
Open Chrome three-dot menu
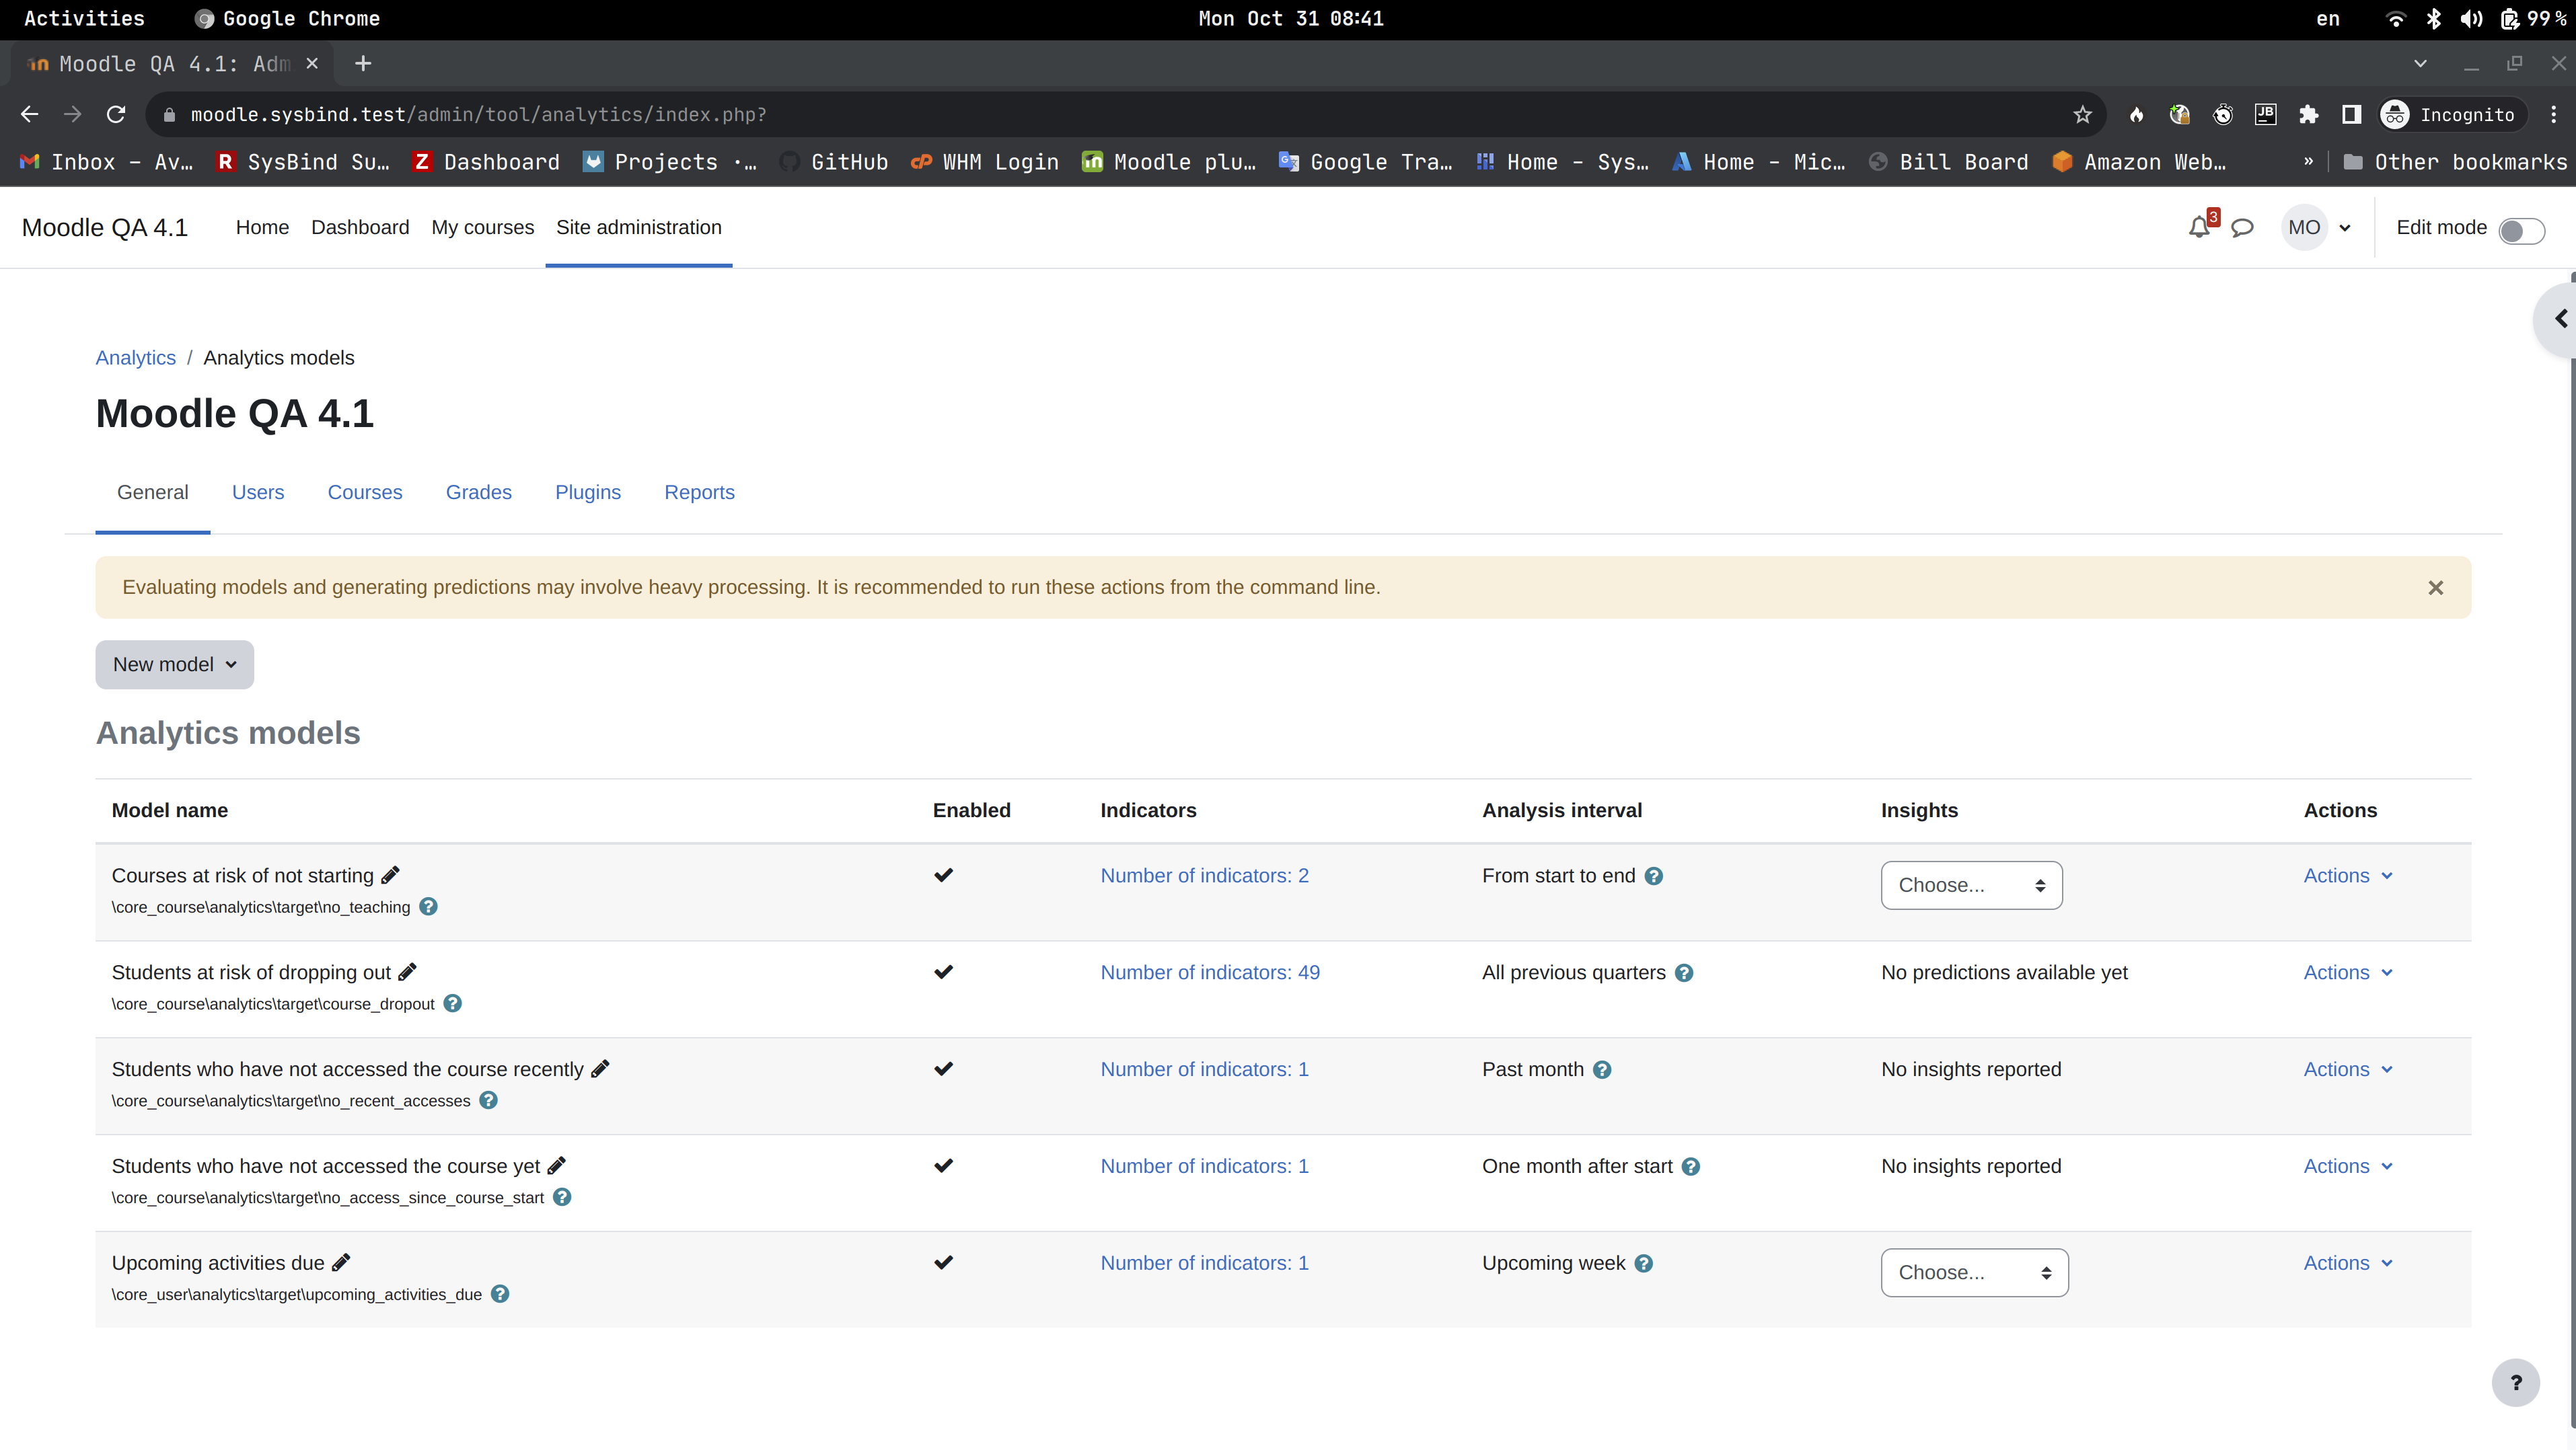pos(2554,115)
